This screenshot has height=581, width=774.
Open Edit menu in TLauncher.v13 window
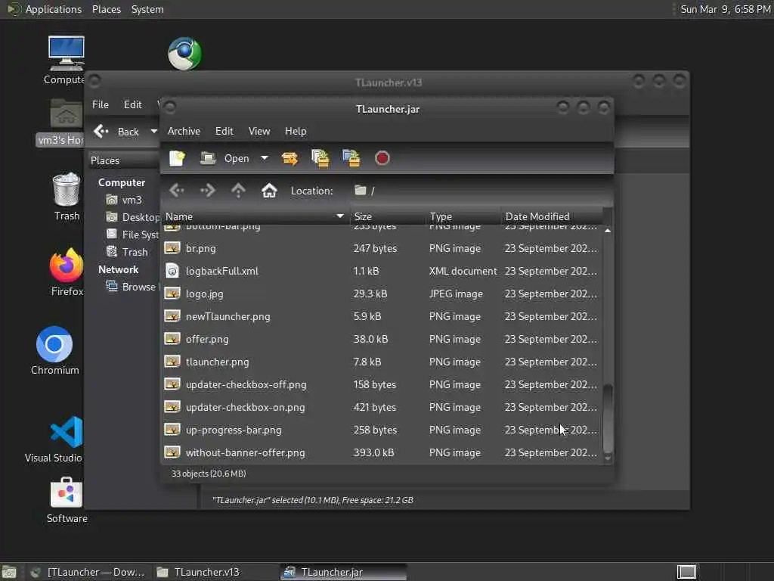(x=133, y=104)
